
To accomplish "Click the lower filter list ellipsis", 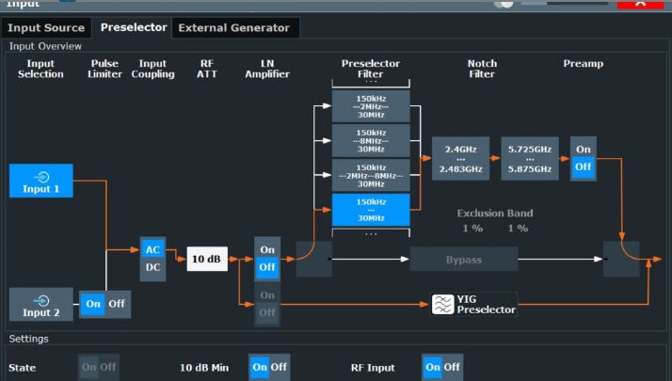I will pos(371,234).
